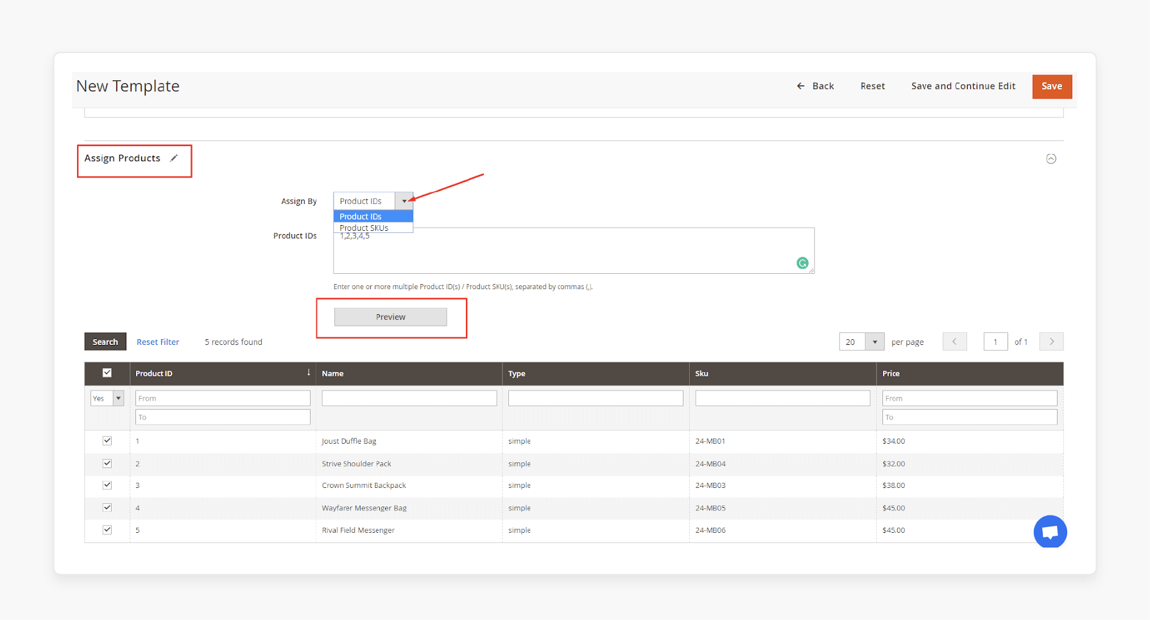Click the Back arrow button
The width and height of the screenshot is (1150, 620).
815,86
